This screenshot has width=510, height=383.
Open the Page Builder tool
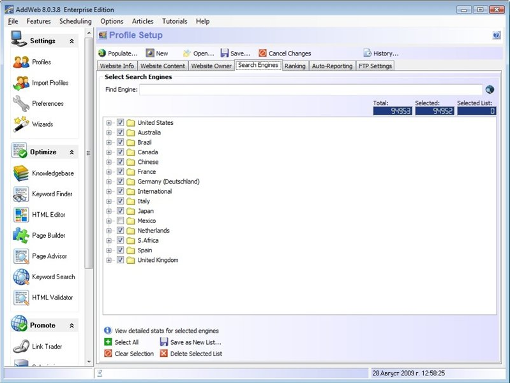pos(21,235)
